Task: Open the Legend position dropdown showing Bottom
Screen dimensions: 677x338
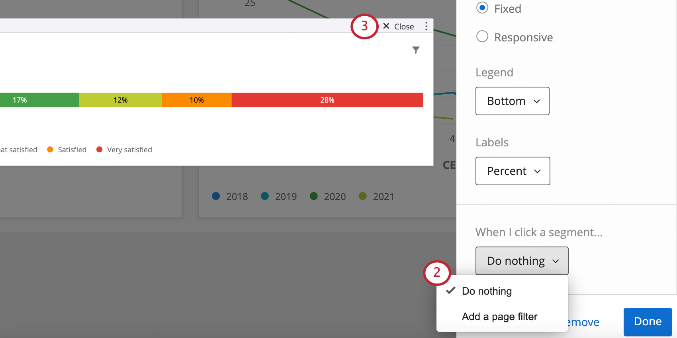Action: [512, 101]
